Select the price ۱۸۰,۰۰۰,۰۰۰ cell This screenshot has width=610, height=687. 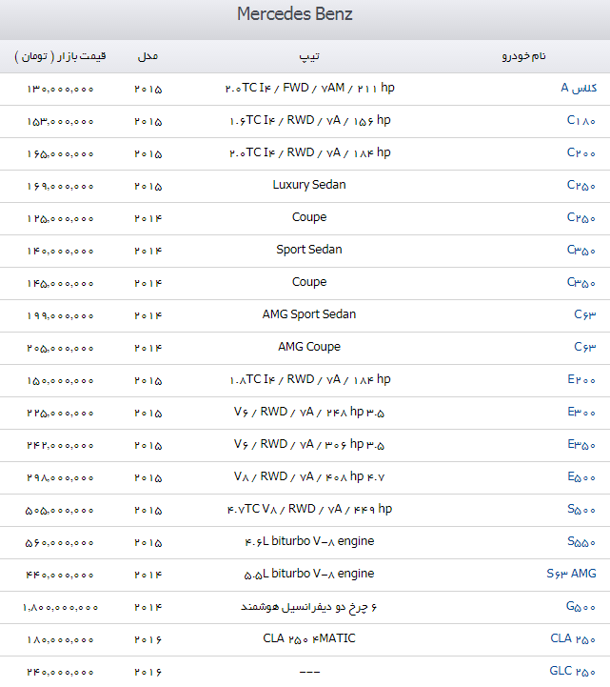click(x=60, y=639)
